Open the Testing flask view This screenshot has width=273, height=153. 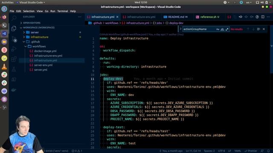[x=14, y=69]
